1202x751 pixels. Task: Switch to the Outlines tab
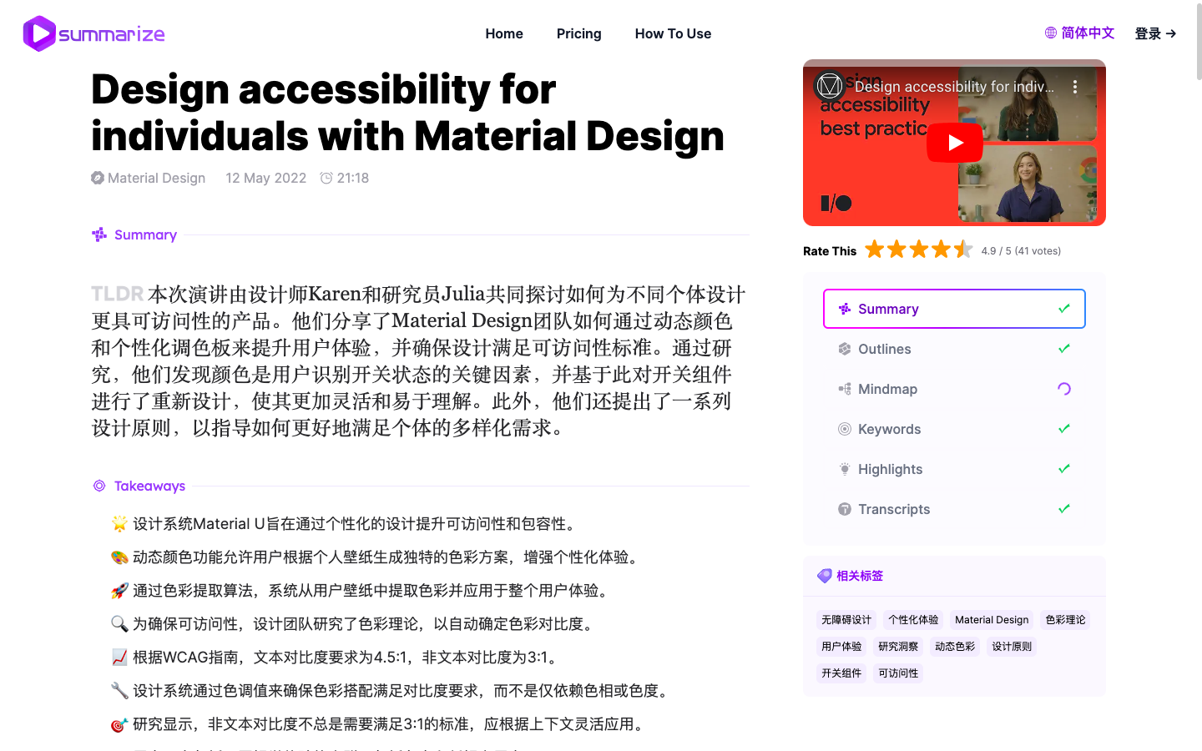click(954, 349)
